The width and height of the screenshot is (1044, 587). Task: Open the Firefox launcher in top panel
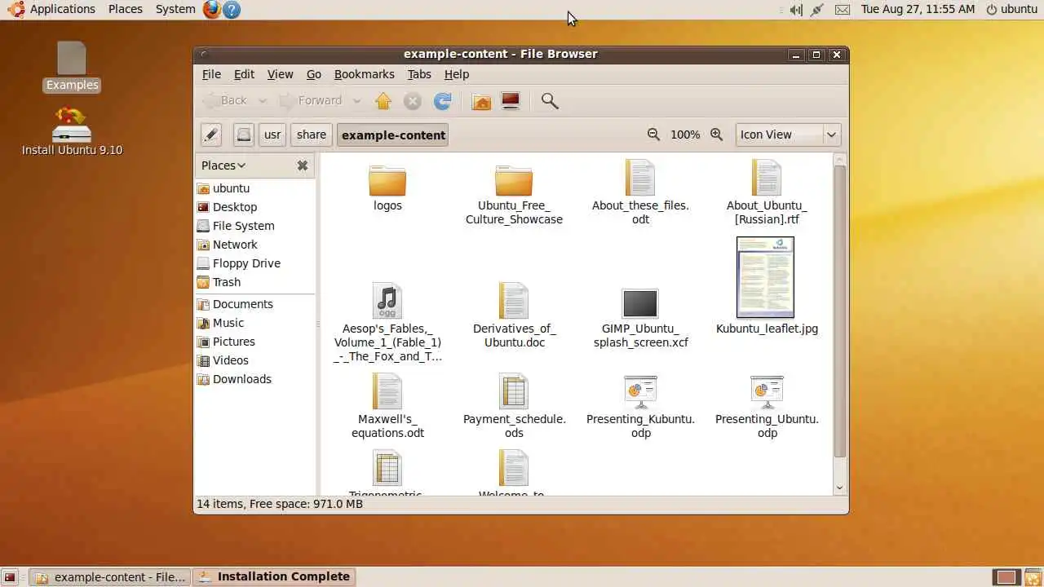[x=212, y=10]
